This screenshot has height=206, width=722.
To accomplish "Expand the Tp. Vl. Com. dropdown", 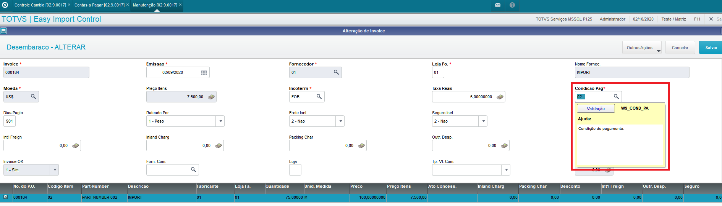I will point(506,170).
